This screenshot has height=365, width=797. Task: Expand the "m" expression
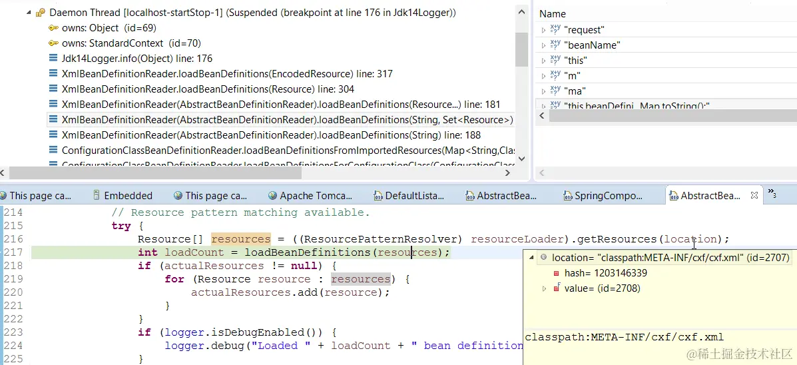pos(543,76)
